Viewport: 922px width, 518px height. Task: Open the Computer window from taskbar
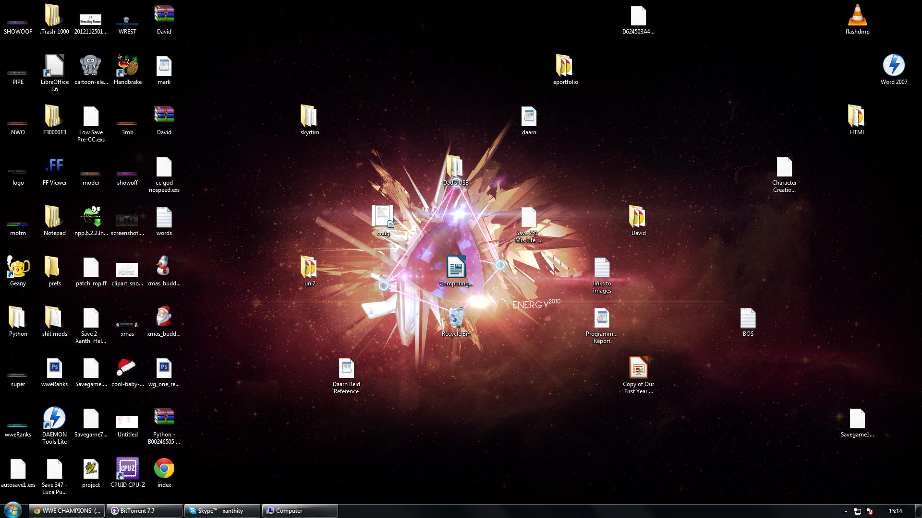(x=300, y=511)
